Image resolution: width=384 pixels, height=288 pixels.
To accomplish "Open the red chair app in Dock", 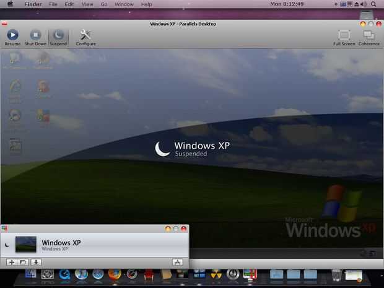I will pos(149,274).
